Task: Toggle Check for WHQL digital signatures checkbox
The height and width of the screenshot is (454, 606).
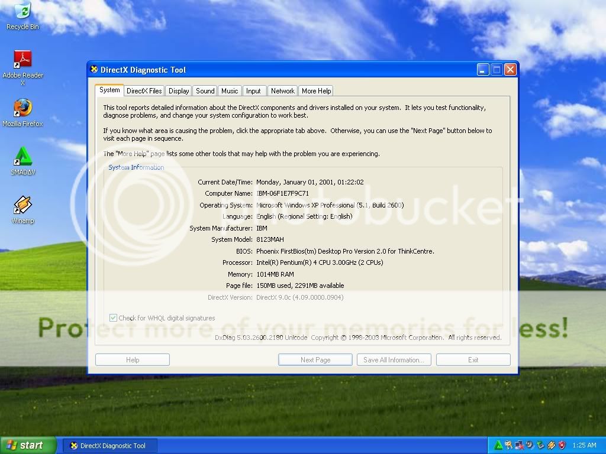Action: click(x=113, y=317)
